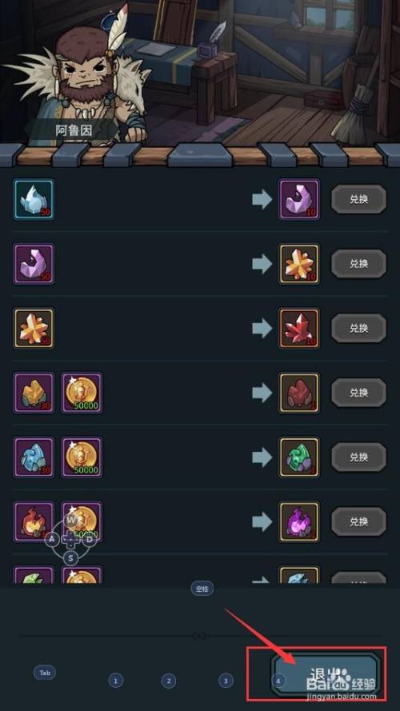Select the light blue crystal cost item

34,199
